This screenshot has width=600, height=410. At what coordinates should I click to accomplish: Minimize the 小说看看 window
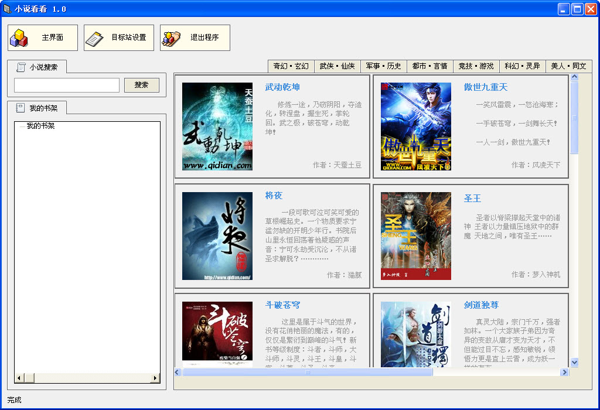pyautogui.click(x=563, y=9)
